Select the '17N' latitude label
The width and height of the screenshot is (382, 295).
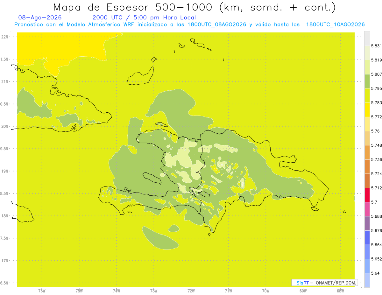5,261
